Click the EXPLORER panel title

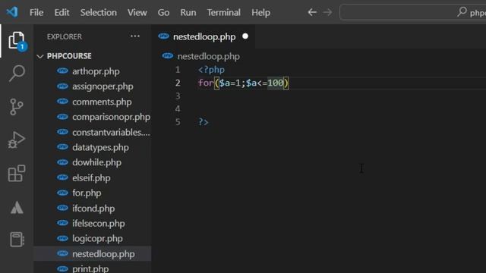[x=64, y=36]
